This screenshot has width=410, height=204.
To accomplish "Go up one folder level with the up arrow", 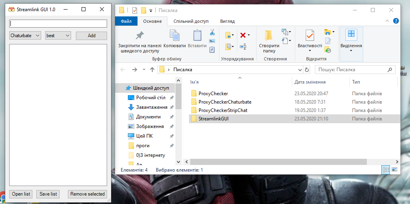I will point(152,70).
